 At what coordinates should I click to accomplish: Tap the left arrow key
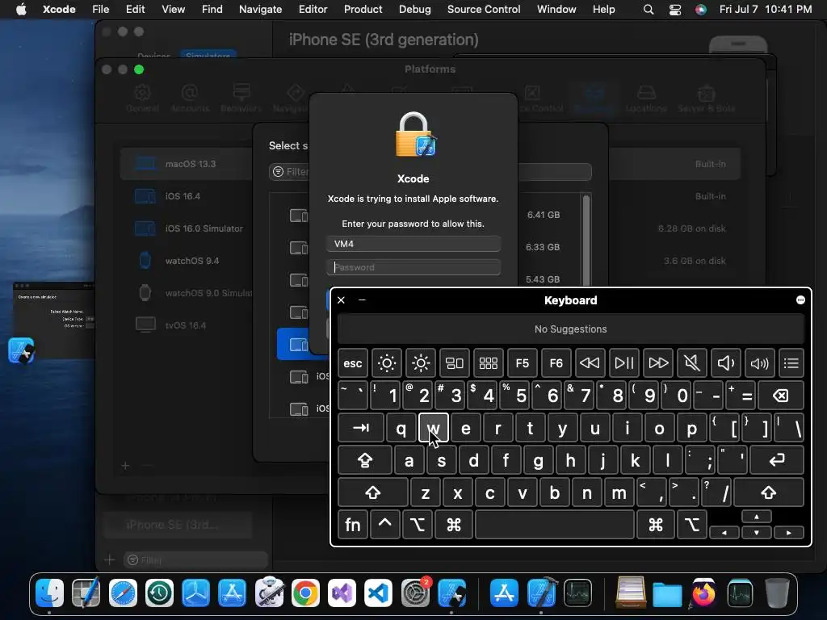(724, 533)
